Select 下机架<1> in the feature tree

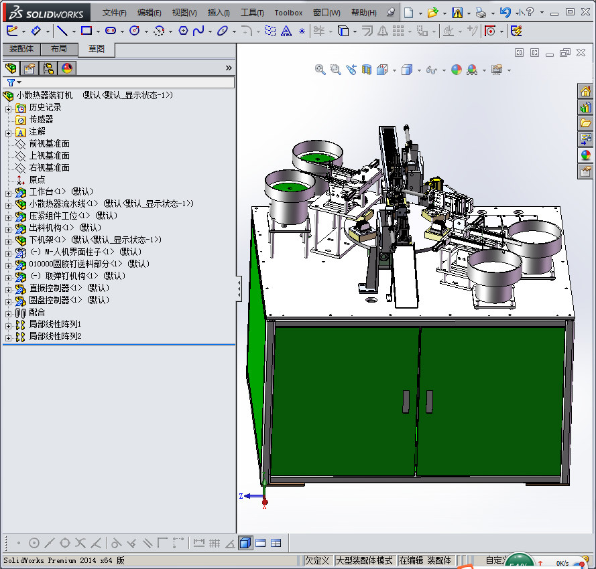click(47, 240)
